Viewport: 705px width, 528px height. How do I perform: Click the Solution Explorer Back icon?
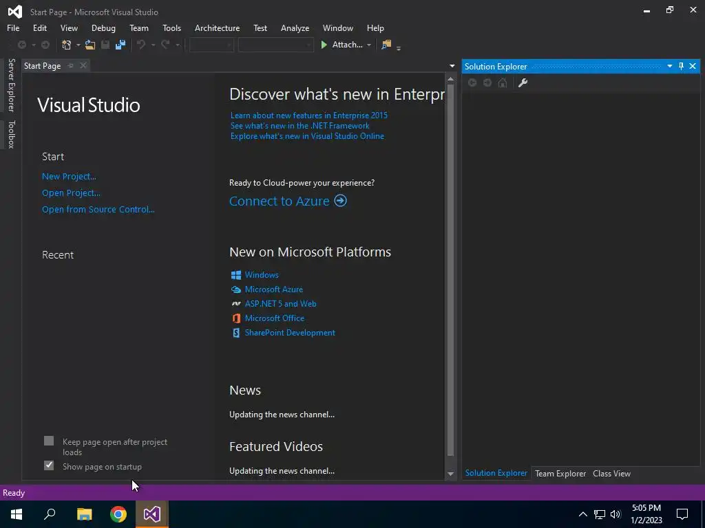coord(472,82)
